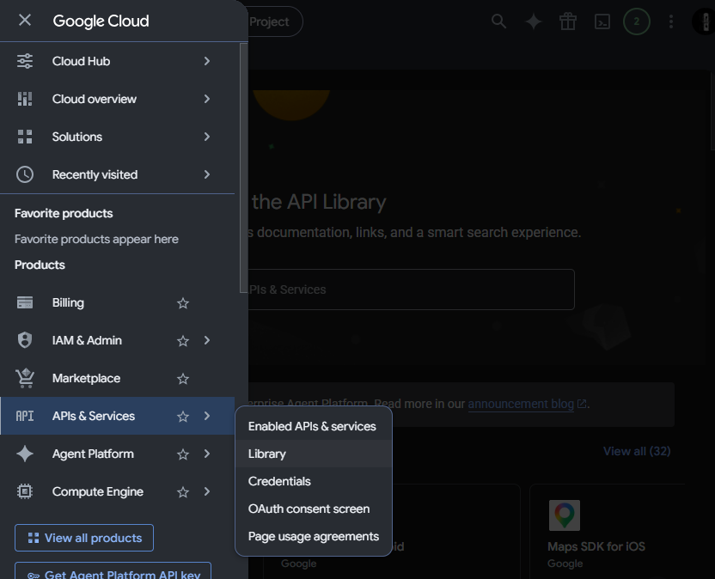
Task: Favorite Billing with its star
Action: 183,303
